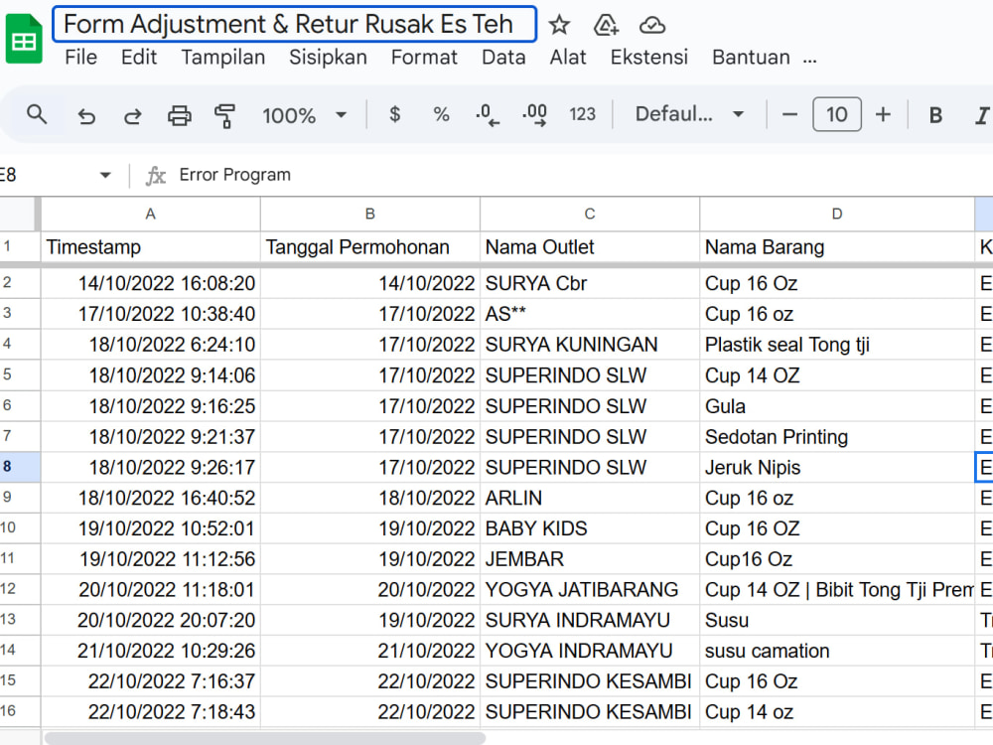Select row 12 header
The image size is (993, 745).
click(19, 589)
